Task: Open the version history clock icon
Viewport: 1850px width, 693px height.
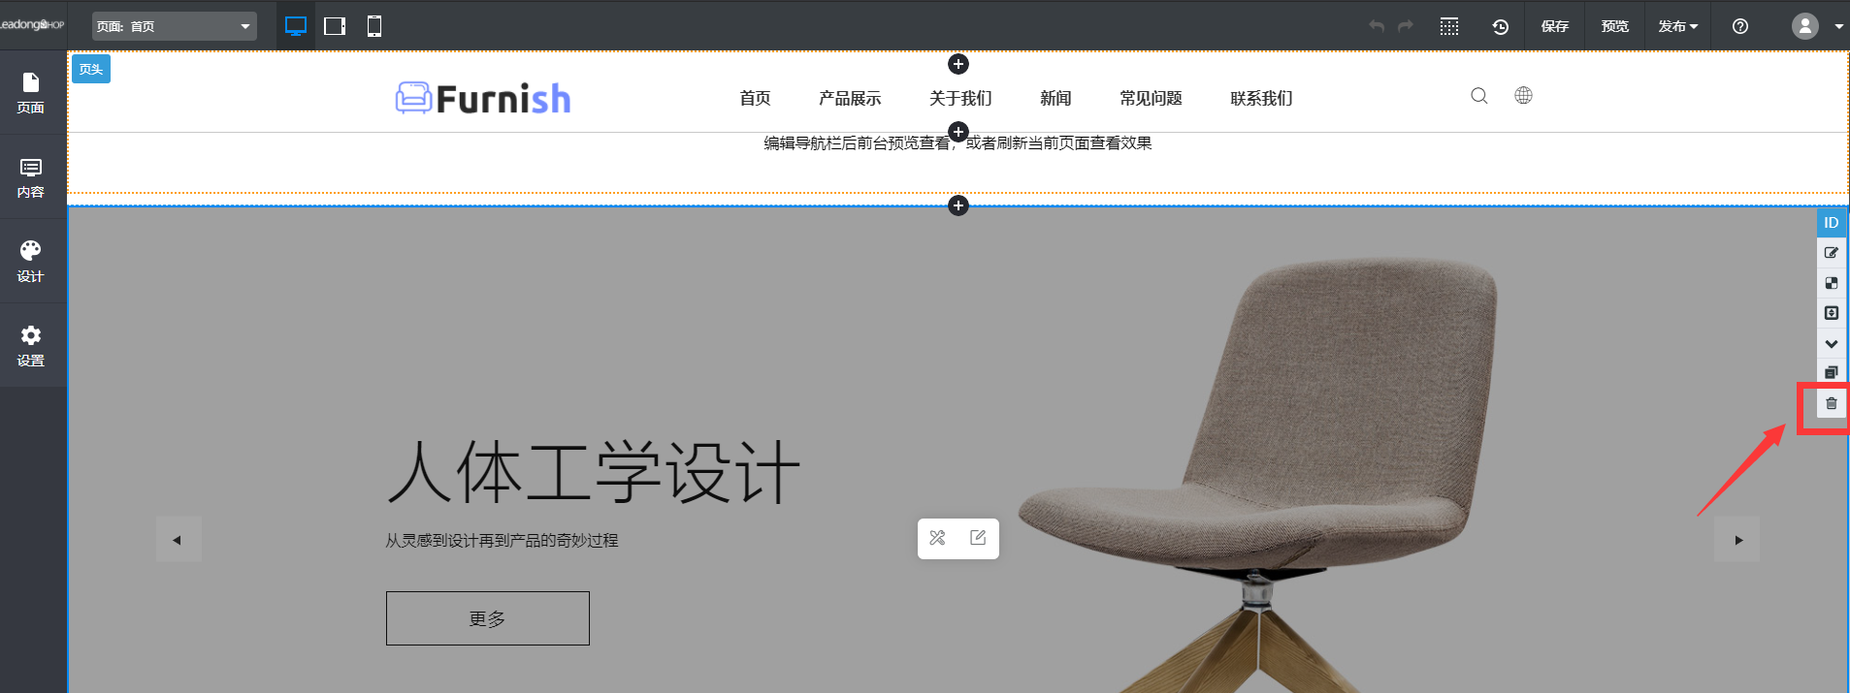Action: click(x=1500, y=26)
